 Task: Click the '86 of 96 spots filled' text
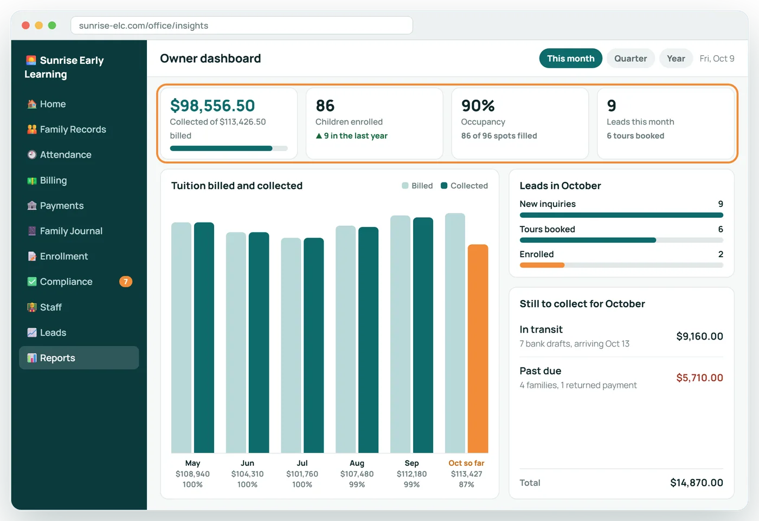pos(499,136)
